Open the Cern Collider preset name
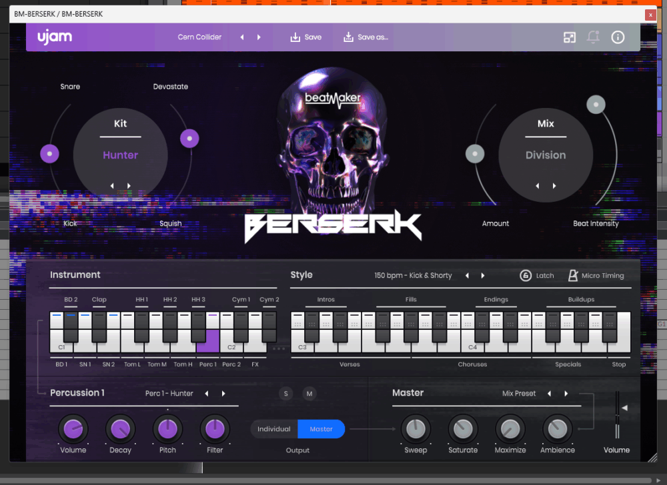Viewport: 667px width, 485px height. pos(199,37)
